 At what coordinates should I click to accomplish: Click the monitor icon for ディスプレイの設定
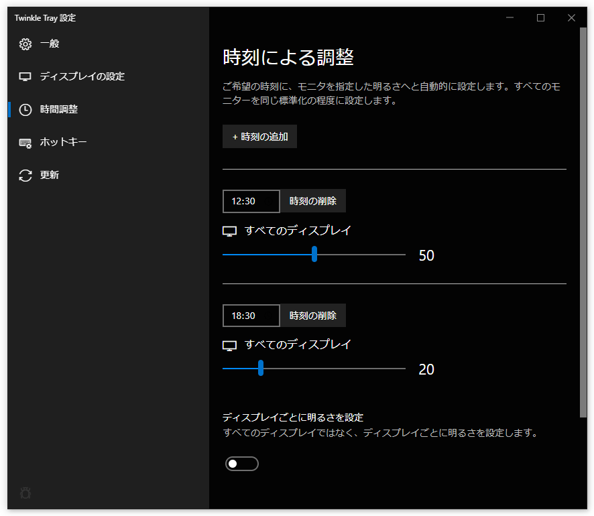tap(25, 77)
